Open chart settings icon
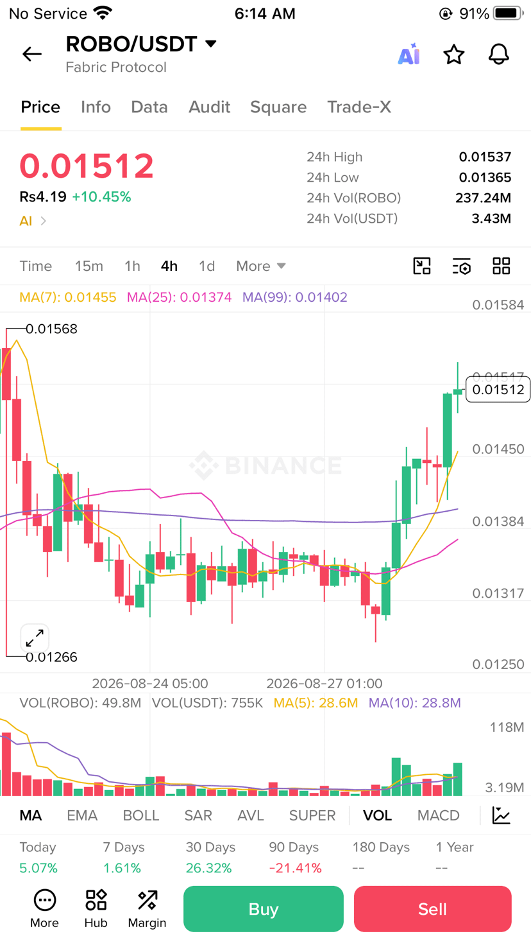 [462, 266]
